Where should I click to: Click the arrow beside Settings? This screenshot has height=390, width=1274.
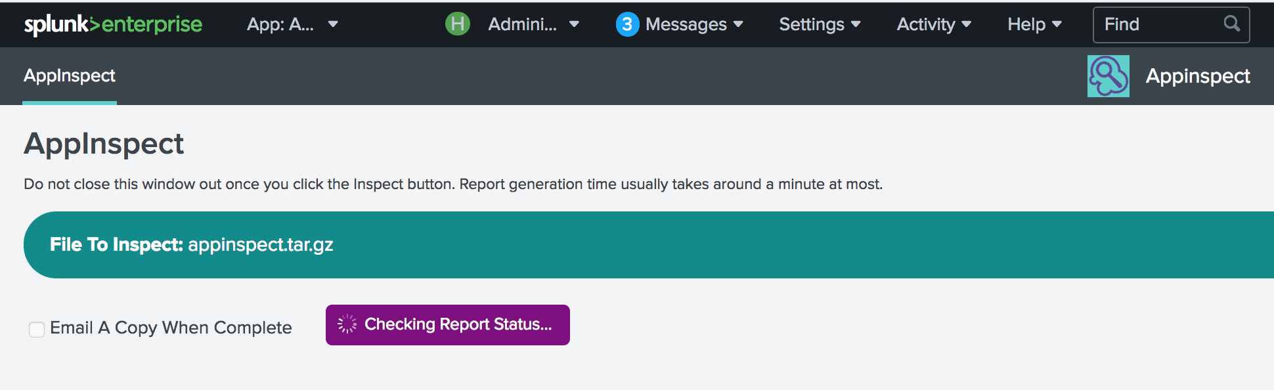coord(856,24)
